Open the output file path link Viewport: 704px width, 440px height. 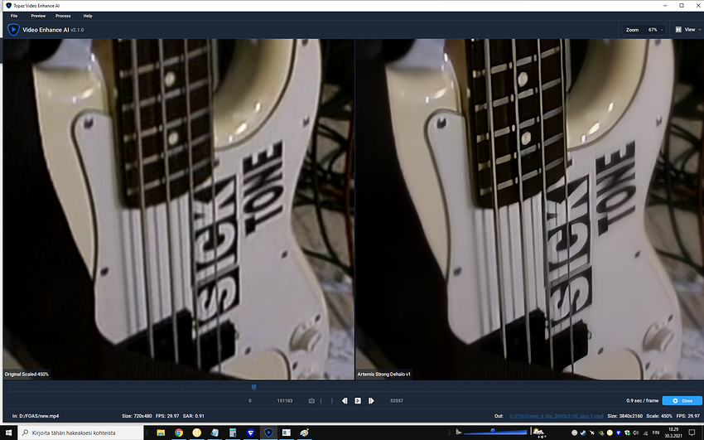tap(557, 416)
